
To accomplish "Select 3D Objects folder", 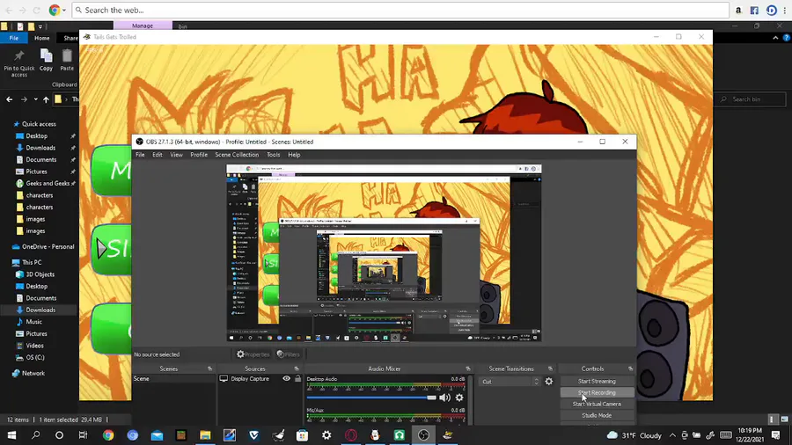I will click(40, 274).
